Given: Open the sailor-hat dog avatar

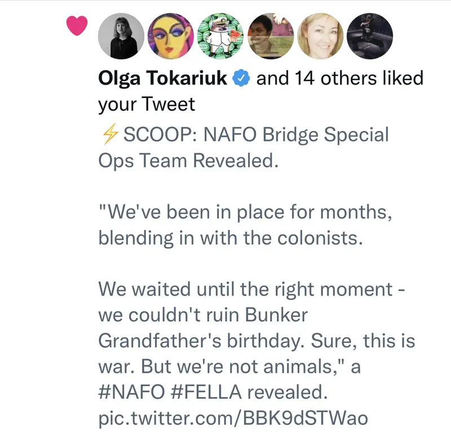Looking at the screenshot, I should click(220, 36).
